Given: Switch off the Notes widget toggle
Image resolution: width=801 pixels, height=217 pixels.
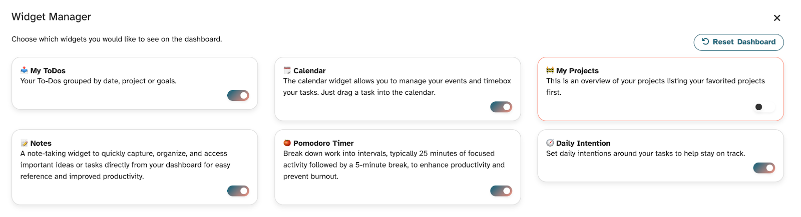Looking at the screenshot, I should [238, 191].
